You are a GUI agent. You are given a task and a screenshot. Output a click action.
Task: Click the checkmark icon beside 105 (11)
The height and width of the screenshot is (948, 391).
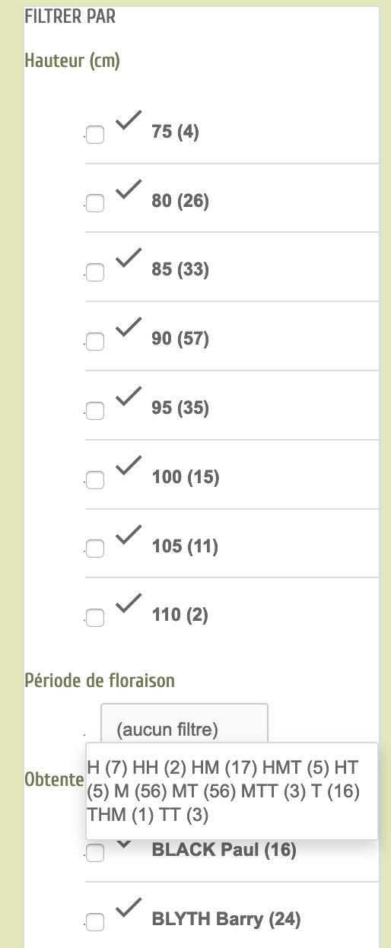point(129,535)
